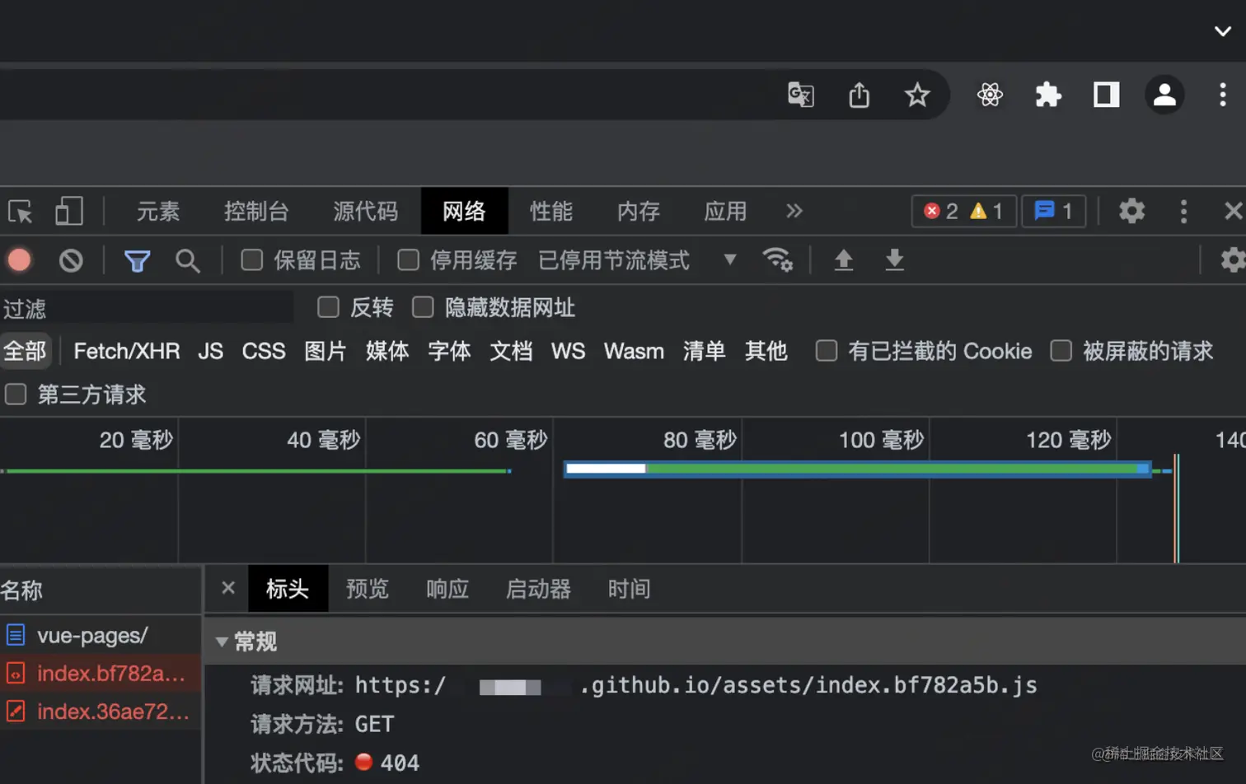Filter requests by WS
This screenshot has width=1246, height=784.
point(568,351)
